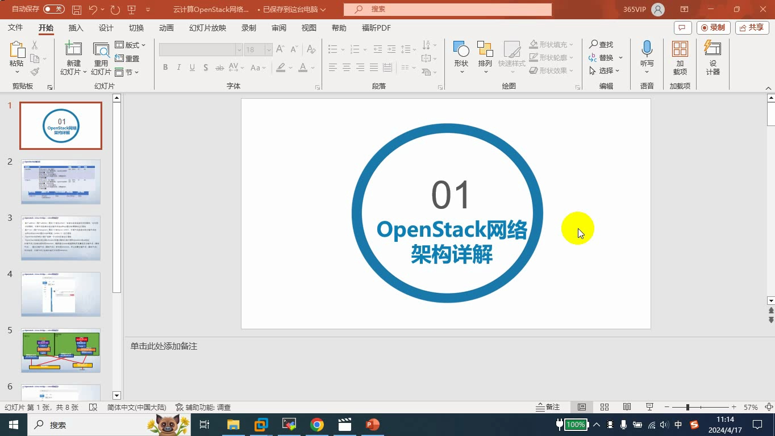Toggle bold formatting
The width and height of the screenshot is (775, 436).
165,67
